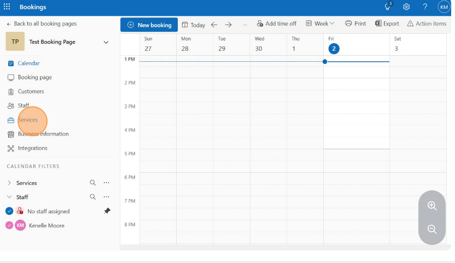The height and width of the screenshot is (263, 455).
Task: Open the Staff navigation item
Action: [18, 106]
